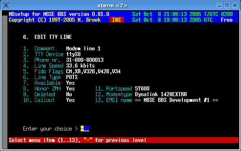Select menu item 11. Portspeed

point(114,89)
